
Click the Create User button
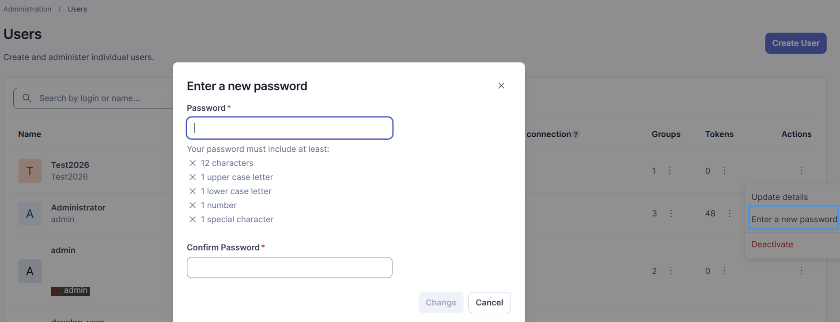point(795,43)
